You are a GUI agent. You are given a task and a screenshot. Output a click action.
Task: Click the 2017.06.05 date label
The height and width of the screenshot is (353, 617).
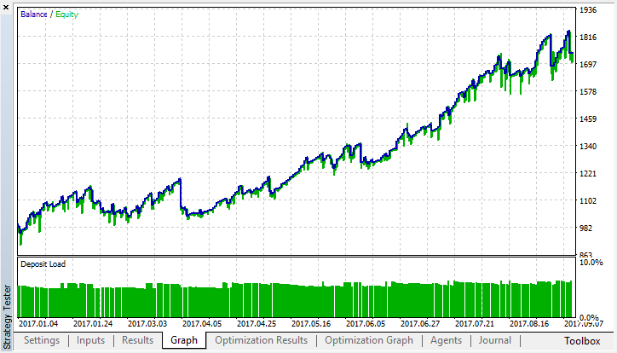[366, 323]
